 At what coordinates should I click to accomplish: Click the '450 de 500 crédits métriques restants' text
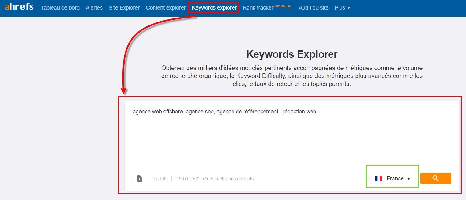tap(215, 179)
